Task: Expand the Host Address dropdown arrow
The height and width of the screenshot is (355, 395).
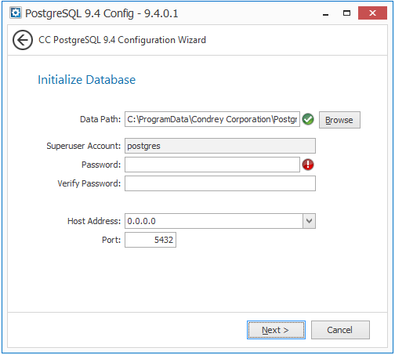Action: click(309, 221)
